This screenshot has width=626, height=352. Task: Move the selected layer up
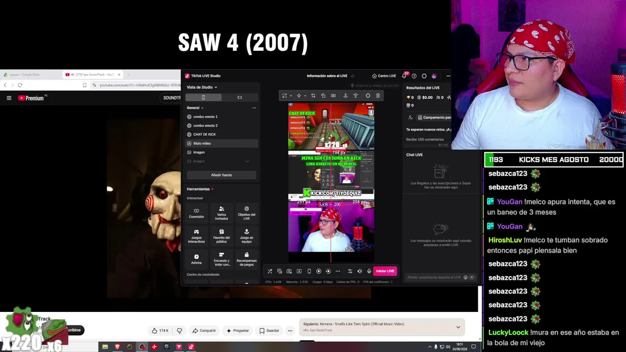point(345,96)
